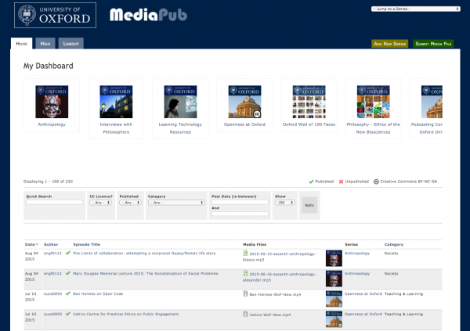Image resolution: width=470 pixels, height=331 pixels.
Task: Open the Help tab
Action: (45, 44)
